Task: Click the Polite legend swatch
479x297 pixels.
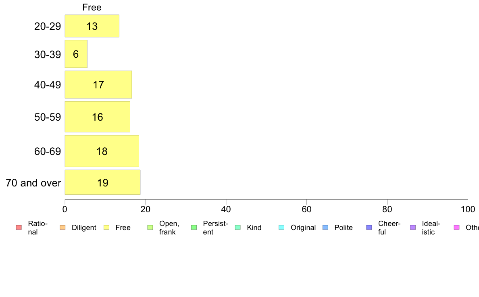Action: tap(325, 228)
